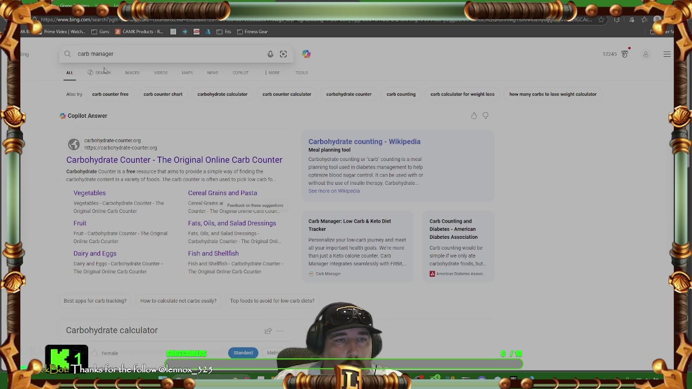Switch to the IMAGES tab
The image size is (692, 389).
(132, 72)
